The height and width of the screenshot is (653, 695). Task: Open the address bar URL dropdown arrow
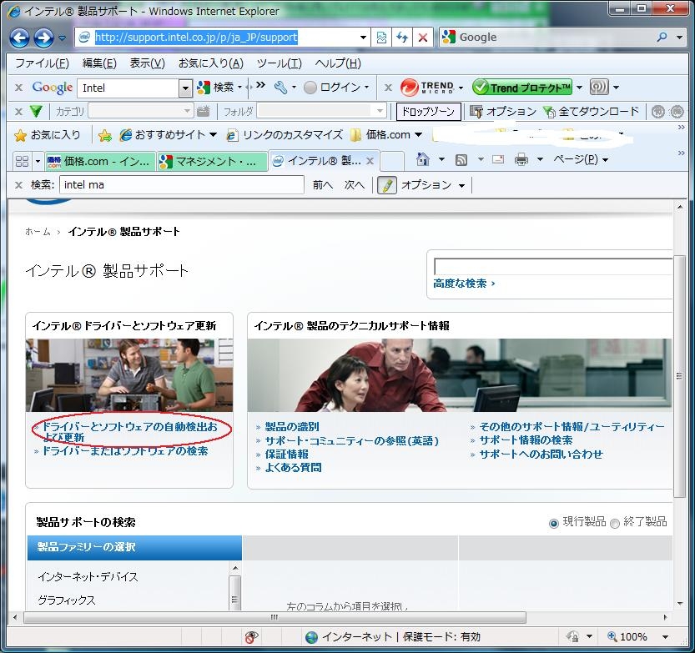[363, 38]
